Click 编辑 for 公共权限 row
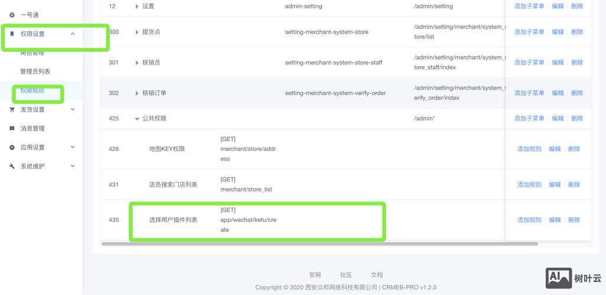 coord(558,119)
